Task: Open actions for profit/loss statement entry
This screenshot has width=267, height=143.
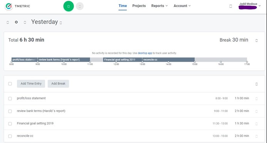Action: pyautogui.click(x=257, y=99)
